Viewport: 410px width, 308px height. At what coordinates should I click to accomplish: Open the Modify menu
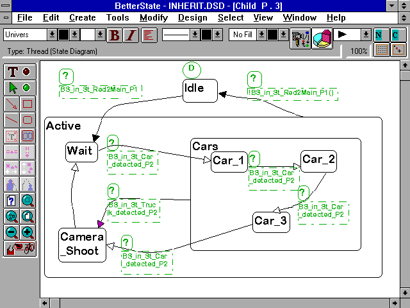[154, 17]
